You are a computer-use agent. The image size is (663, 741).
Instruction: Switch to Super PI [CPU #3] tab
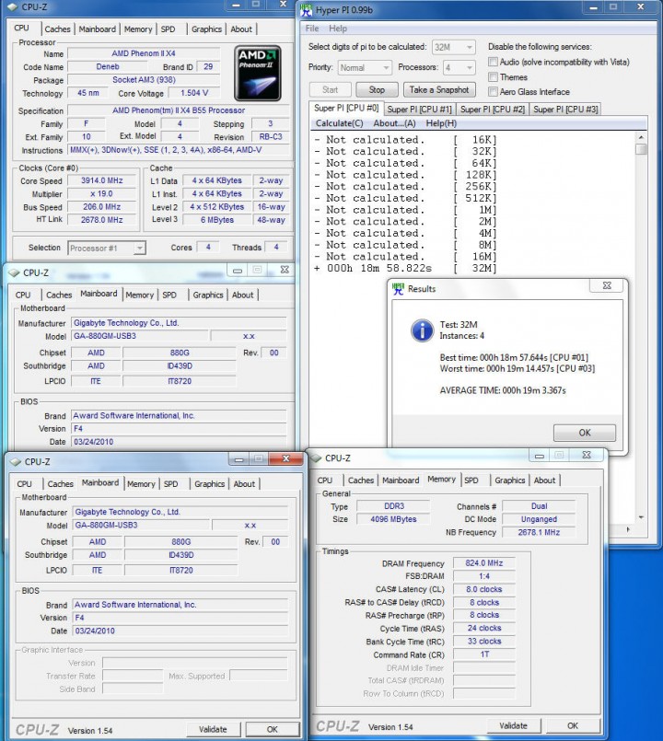point(565,110)
